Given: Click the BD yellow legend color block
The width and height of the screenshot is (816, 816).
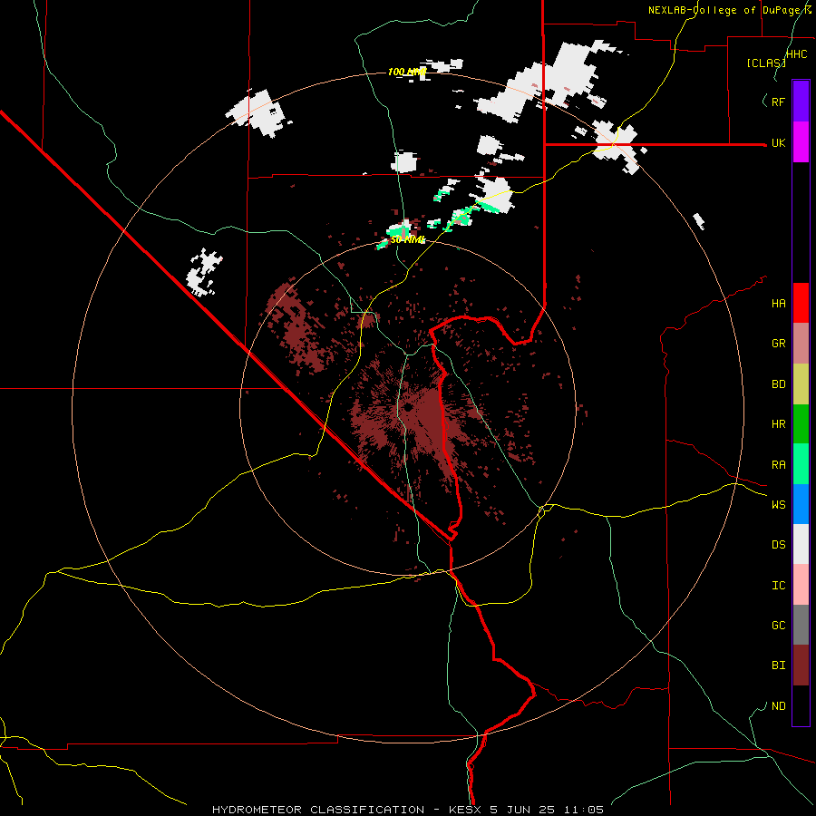Looking at the screenshot, I should [801, 384].
